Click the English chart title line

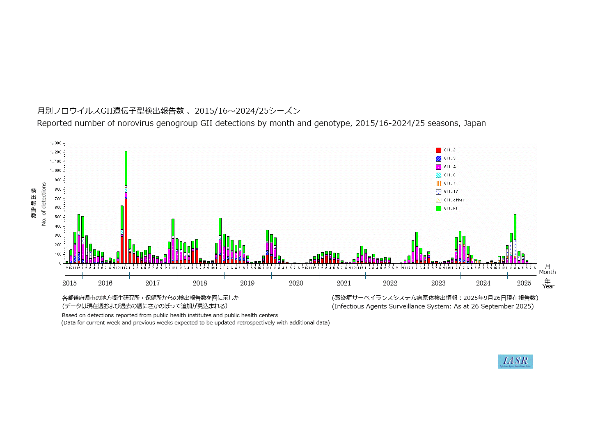pos(261,123)
